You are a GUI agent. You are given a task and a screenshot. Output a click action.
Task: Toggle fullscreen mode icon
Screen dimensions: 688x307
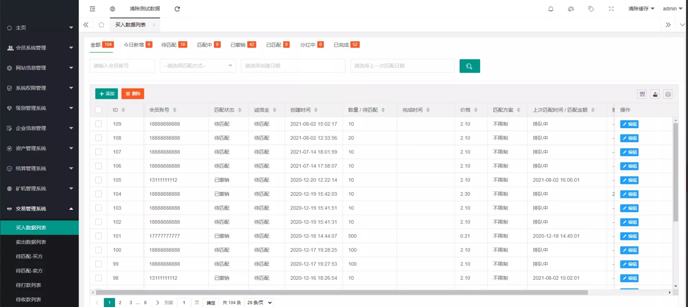(x=611, y=9)
